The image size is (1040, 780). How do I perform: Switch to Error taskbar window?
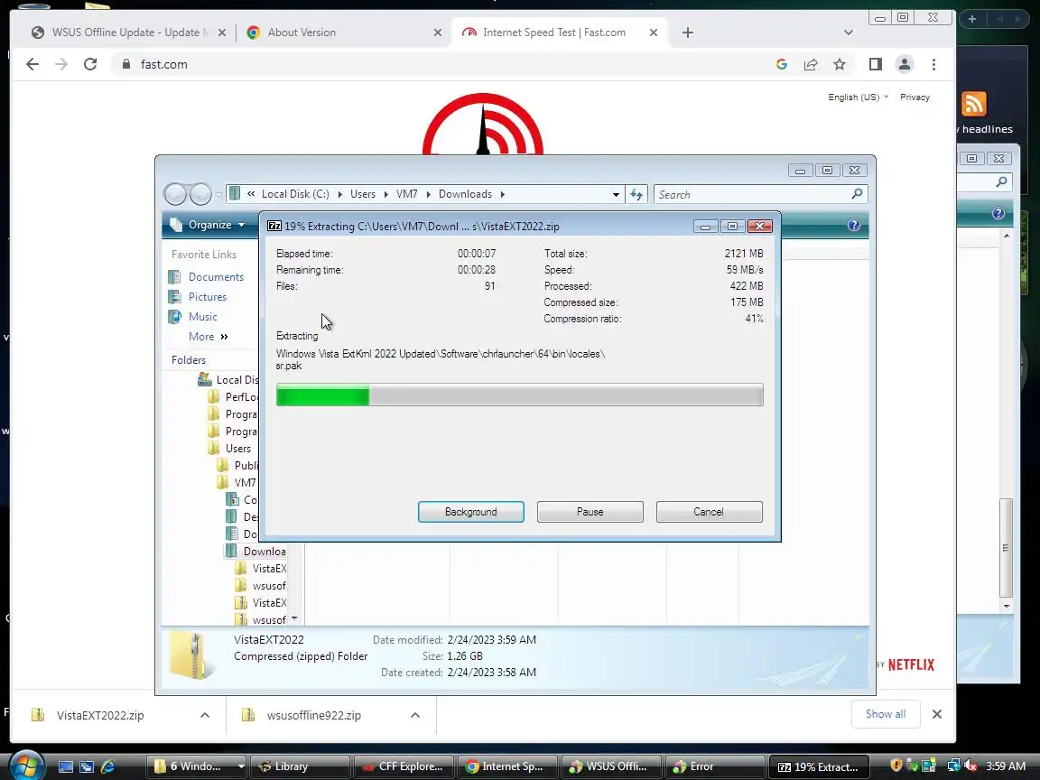tap(715, 766)
